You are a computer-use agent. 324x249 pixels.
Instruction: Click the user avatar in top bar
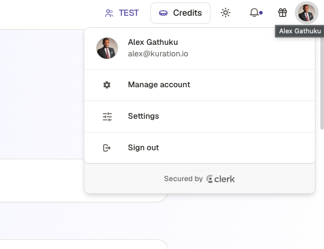coord(306,13)
